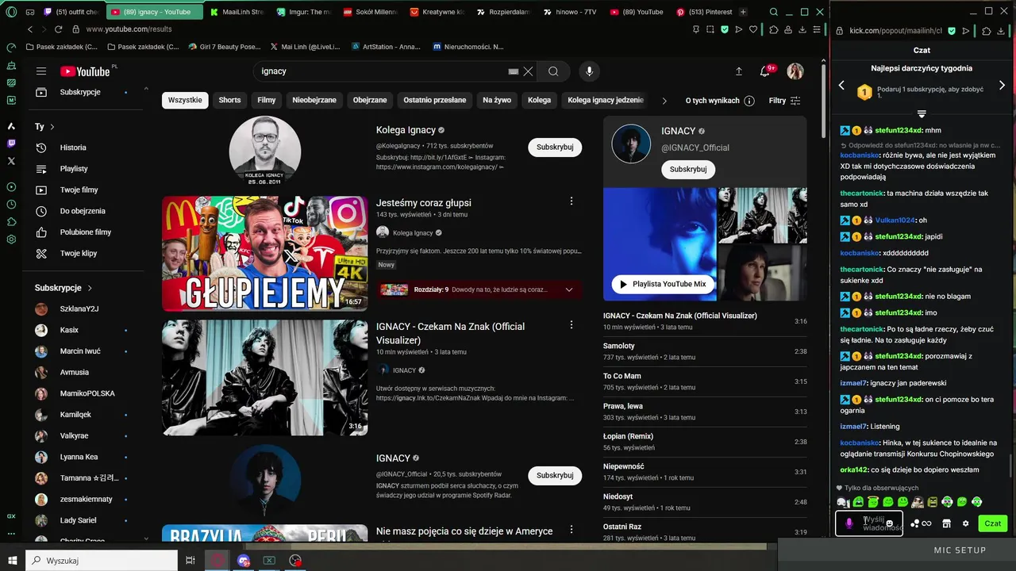
Task: Open the X icon in the Opera sidebar
Action: point(11,161)
